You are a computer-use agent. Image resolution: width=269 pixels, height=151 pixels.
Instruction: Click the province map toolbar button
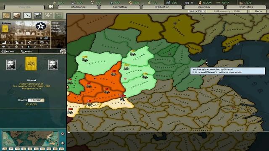(x=7, y=16)
